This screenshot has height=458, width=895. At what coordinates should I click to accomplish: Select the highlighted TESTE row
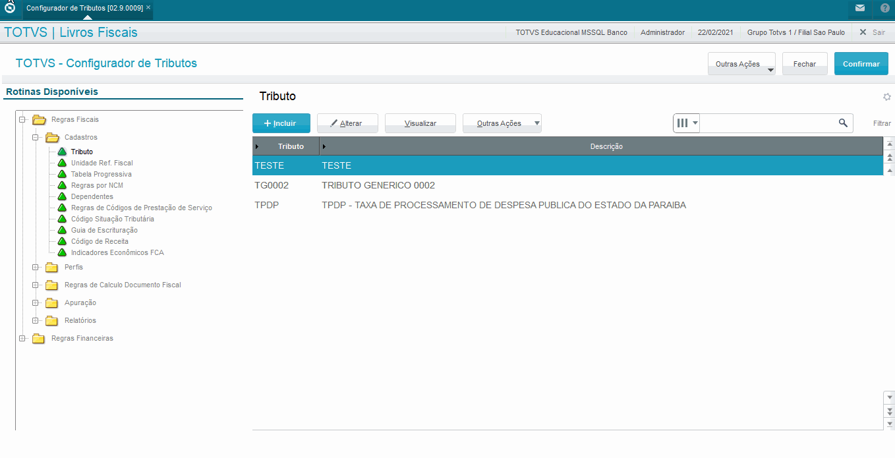coord(567,165)
